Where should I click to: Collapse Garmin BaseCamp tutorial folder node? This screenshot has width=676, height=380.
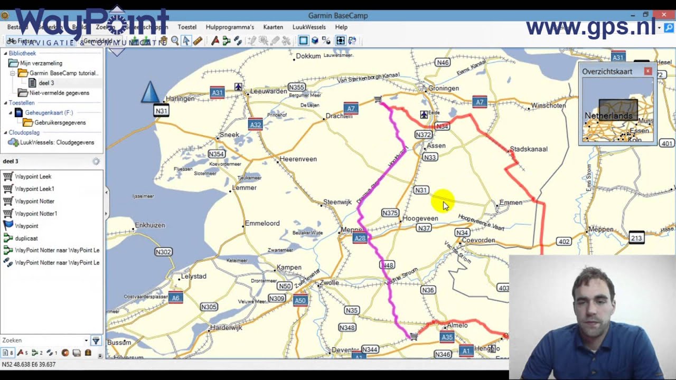(x=13, y=73)
